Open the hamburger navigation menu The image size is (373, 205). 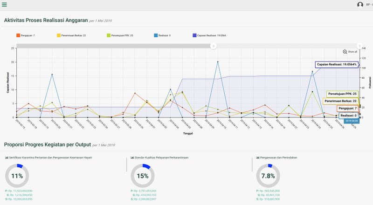click(4, 4)
